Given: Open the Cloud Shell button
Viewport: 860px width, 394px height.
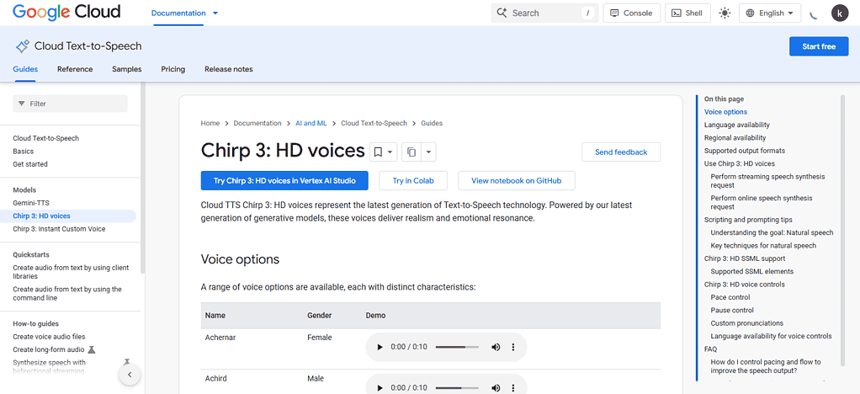Looking at the screenshot, I should (687, 13).
